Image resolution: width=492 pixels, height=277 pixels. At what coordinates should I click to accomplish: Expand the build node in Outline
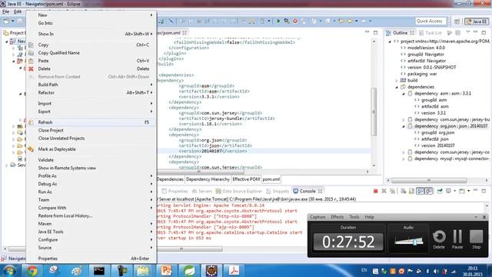[397, 80]
